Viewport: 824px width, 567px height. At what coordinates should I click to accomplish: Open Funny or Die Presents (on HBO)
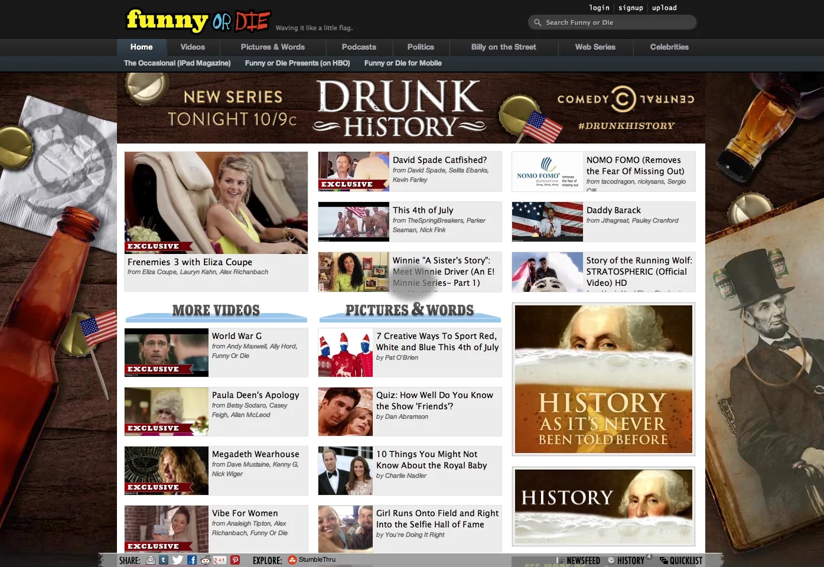click(297, 63)
